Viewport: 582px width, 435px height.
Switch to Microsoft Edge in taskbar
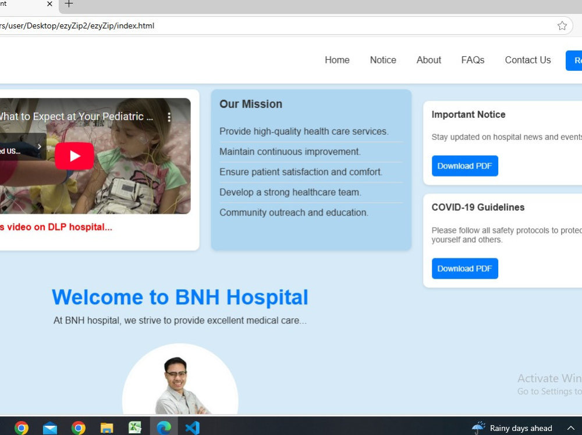click(164, 427)
